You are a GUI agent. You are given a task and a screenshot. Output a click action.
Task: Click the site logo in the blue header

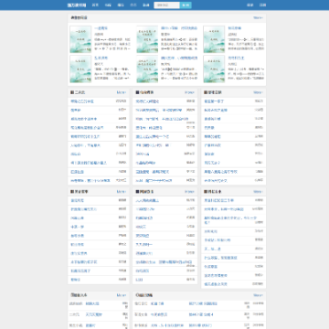[x=77, y=5]
